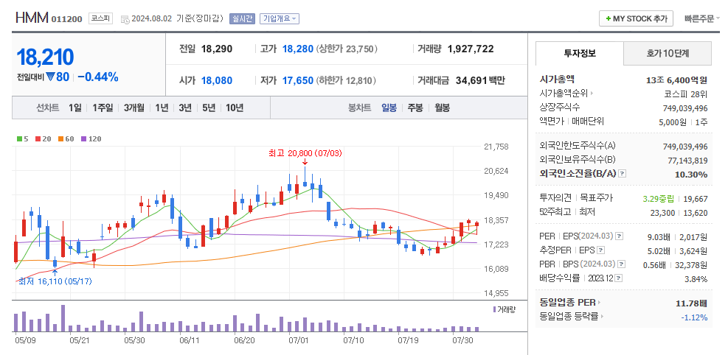Select the 주봉 weekly candle chart
The width and height of the screenshot is (728, 355).
coord(415,108)
